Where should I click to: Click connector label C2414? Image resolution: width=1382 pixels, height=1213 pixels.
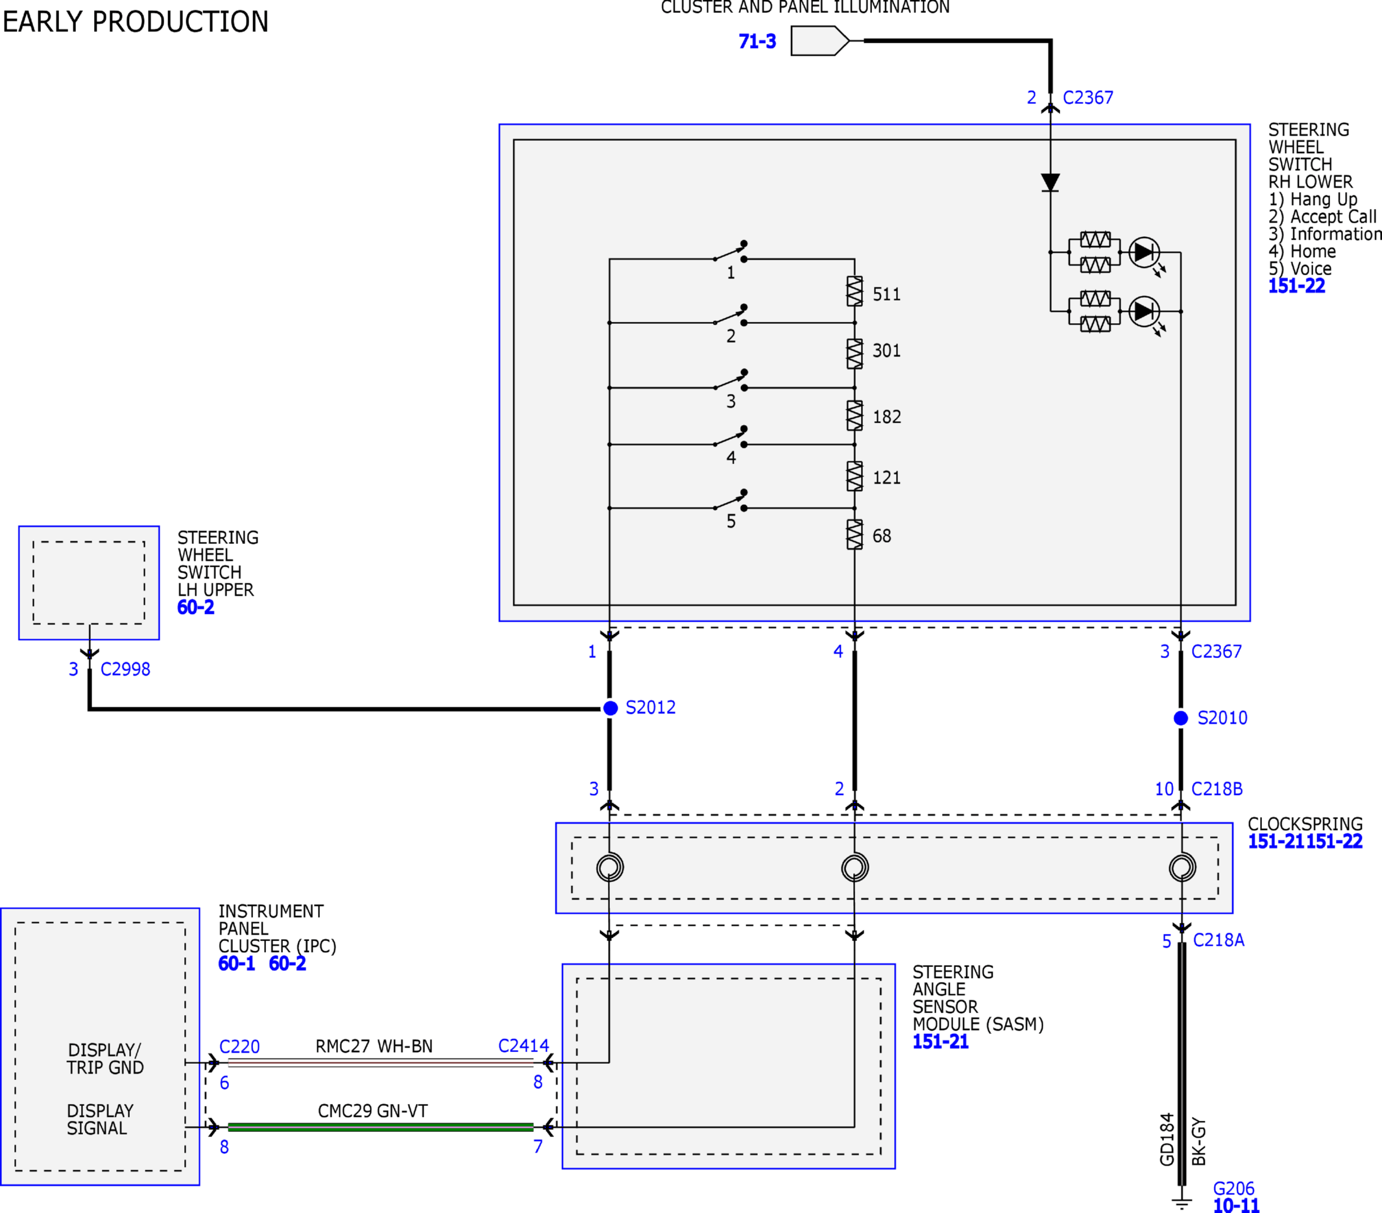524,1046
